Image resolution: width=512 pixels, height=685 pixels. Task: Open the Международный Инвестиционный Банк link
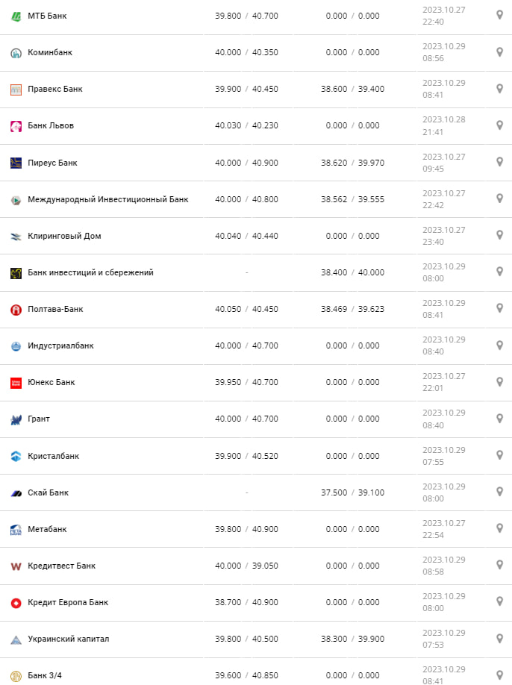click(x=107, y=199)
